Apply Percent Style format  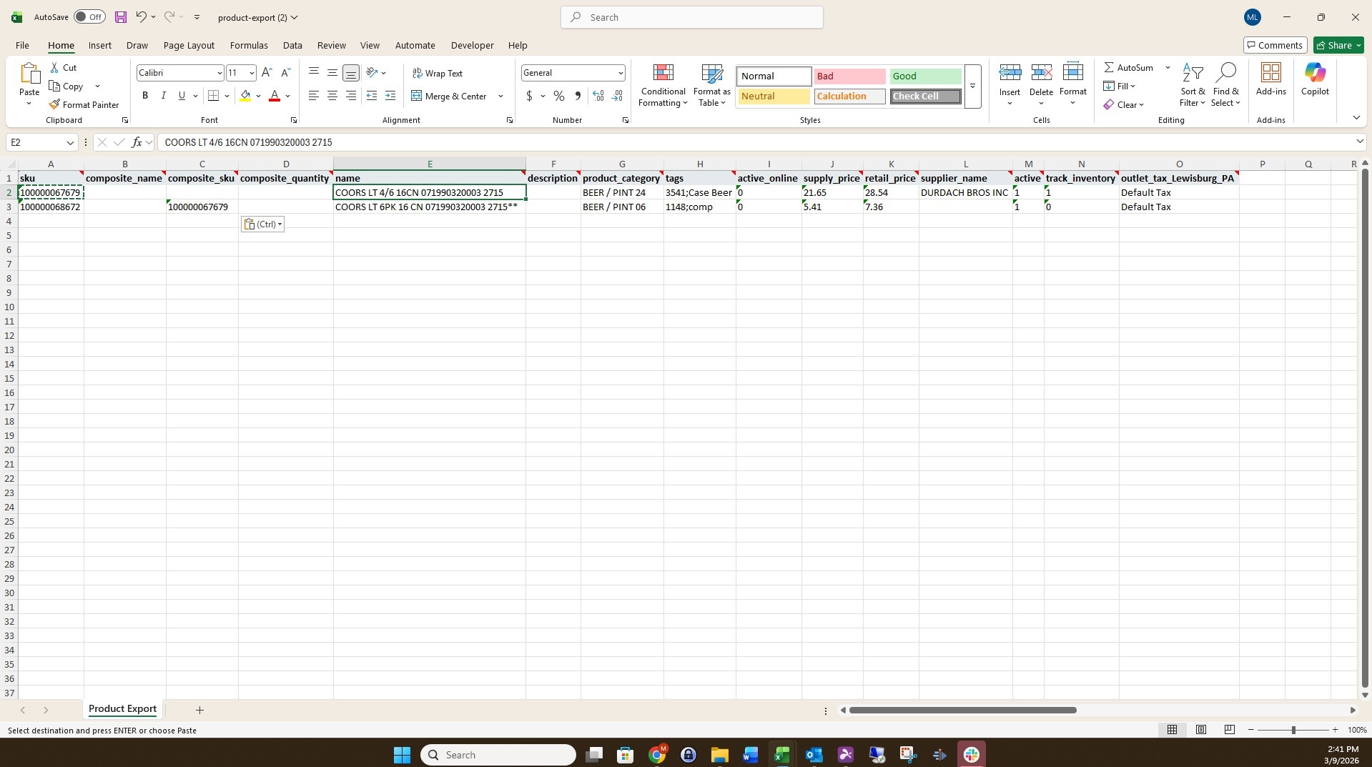(x=558, y=96)
